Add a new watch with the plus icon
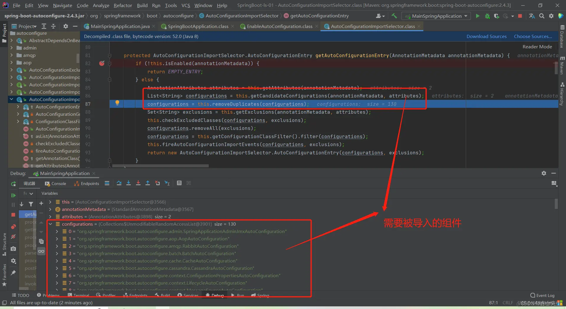This screenshot has width=566, height=309. [41, 203]
